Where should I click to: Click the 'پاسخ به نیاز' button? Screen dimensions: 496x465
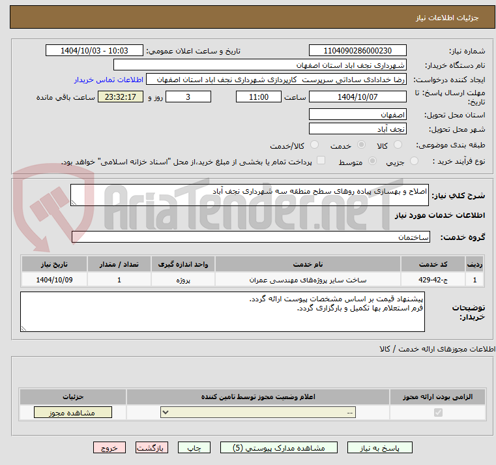click(380, 448)
